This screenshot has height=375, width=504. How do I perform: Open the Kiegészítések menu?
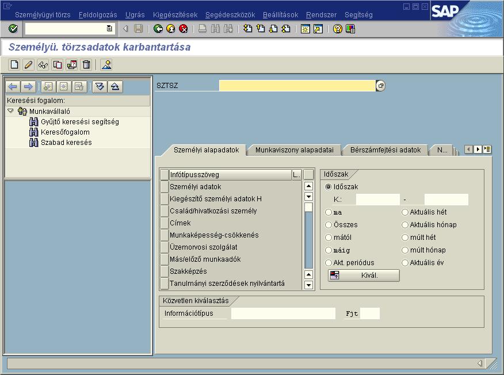point(175,15)
